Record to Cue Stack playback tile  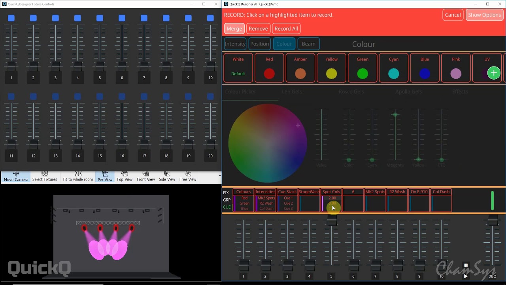coord(287,200)
